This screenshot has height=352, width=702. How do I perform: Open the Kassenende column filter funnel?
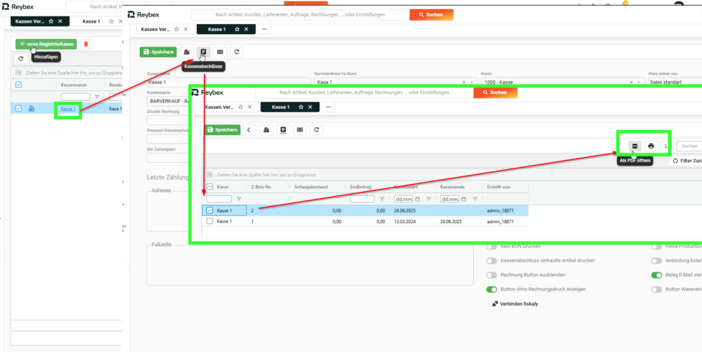pos(474,199)
